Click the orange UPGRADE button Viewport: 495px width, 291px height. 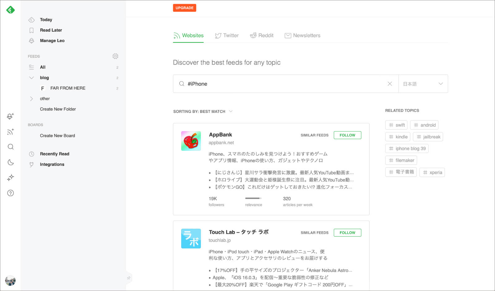(x=184, y=8)
